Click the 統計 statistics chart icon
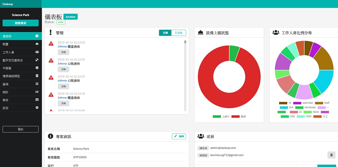The height and width of the screenshot is (167, 338). (x=37, y=92)
